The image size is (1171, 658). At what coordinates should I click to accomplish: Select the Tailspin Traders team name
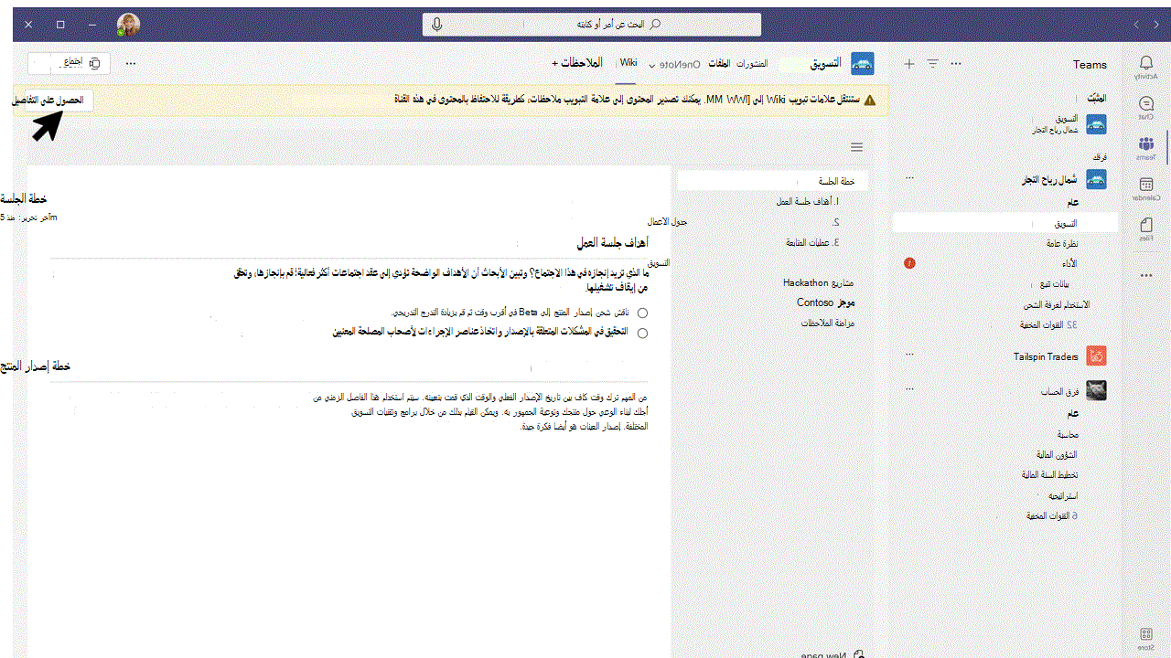pyautogui.click(x=1046, y=356)
